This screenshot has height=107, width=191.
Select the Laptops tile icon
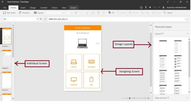[74, 62]
